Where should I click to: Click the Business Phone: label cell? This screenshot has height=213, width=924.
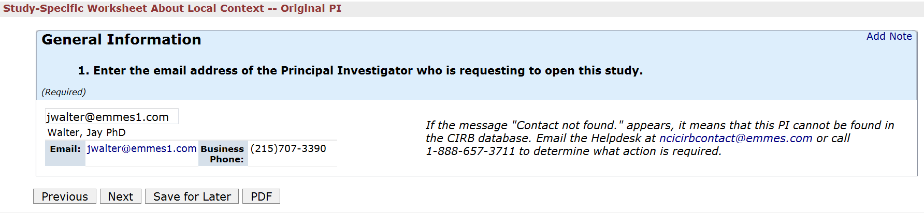[x=222, y=154]
